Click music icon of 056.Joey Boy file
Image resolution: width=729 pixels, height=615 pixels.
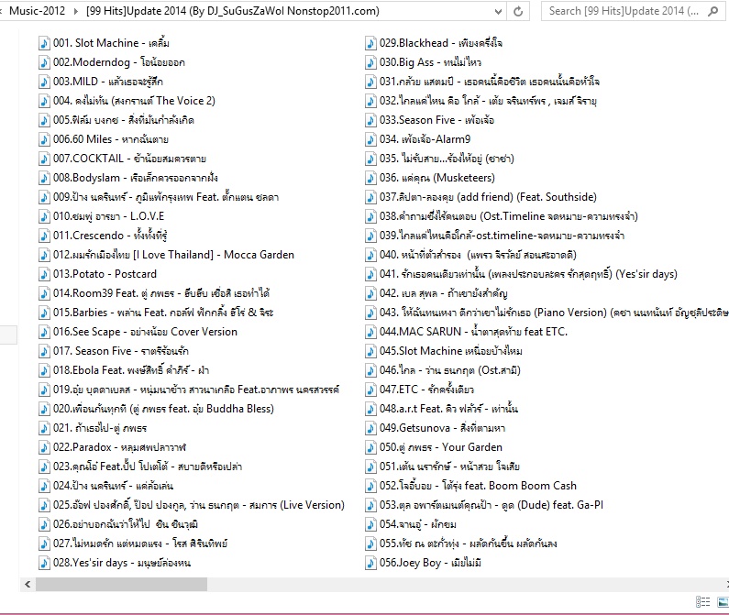pyautogui.click(x=370, y=563)
